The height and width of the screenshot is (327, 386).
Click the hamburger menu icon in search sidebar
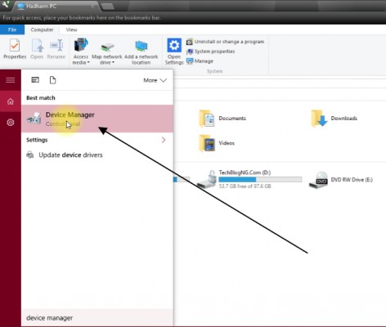point(11,80)
